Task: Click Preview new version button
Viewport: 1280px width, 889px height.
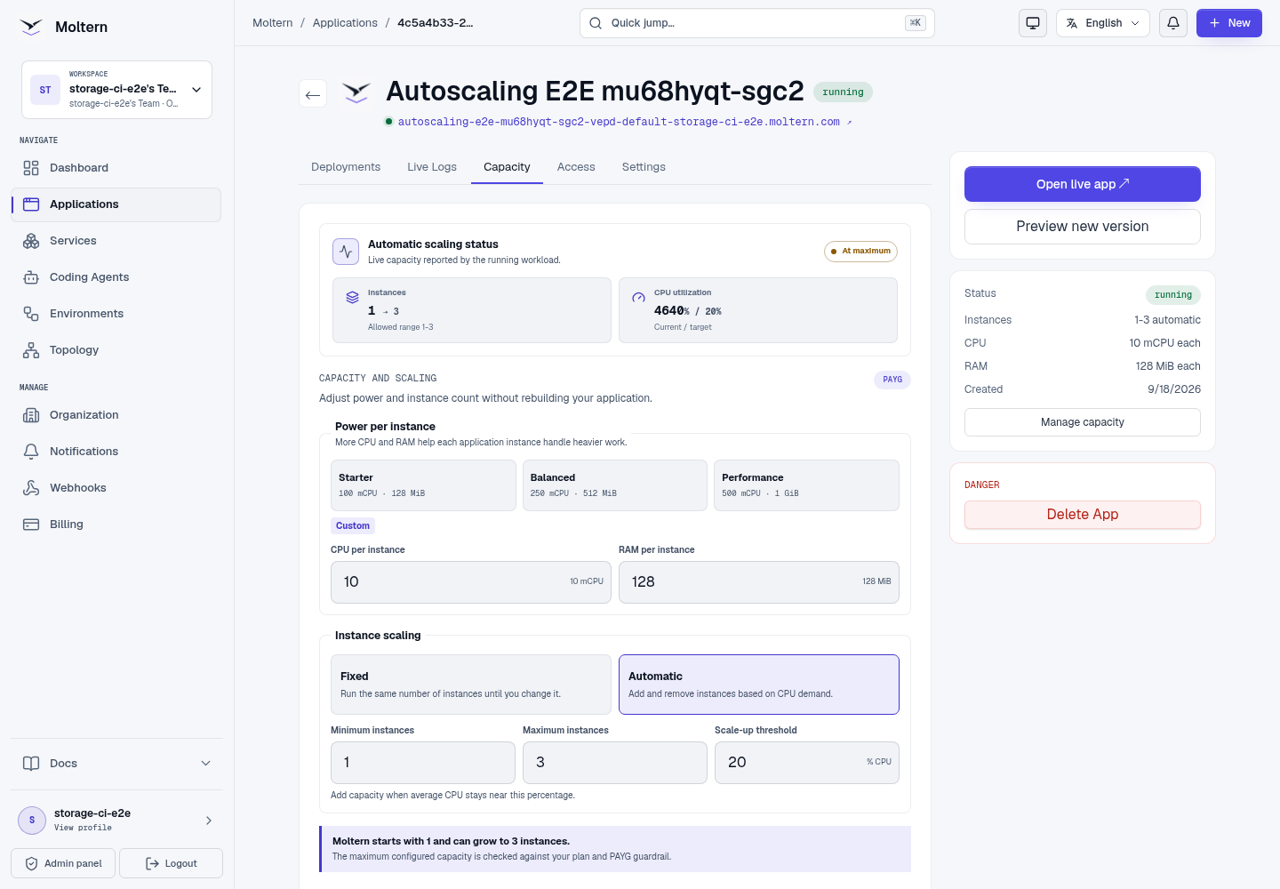Action: [1083, 227]
